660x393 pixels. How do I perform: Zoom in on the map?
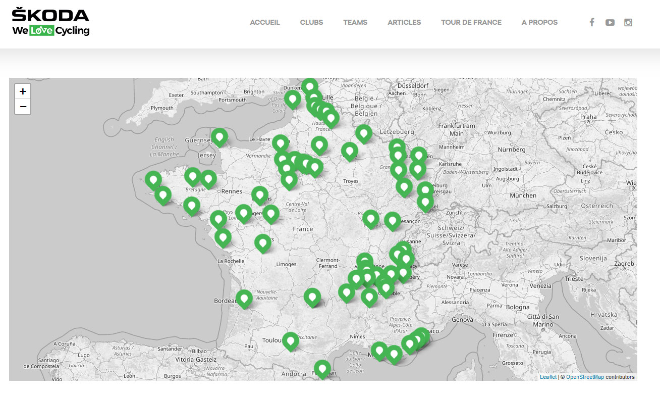coord(23,91)
